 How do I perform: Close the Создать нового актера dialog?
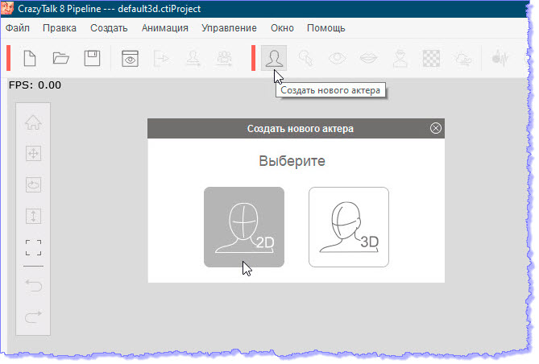click(x=436, y=128)
